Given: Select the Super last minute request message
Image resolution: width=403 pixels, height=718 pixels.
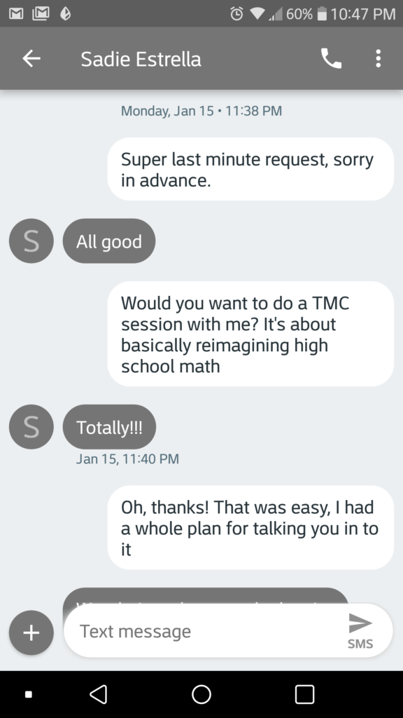Looking at the screenshot, I should pos(250,169).
